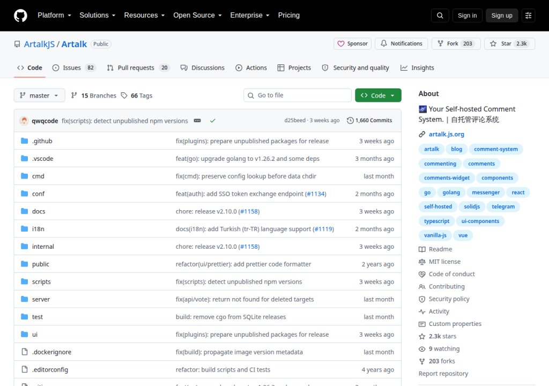Open the Security and quality tab
The height and width of the screenshot is (386, 549).
pyautogui.click(x=355, y=68)
